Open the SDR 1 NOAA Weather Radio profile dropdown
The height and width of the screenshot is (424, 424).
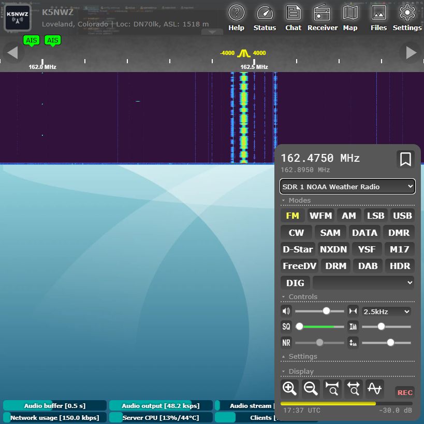point(347,187)
